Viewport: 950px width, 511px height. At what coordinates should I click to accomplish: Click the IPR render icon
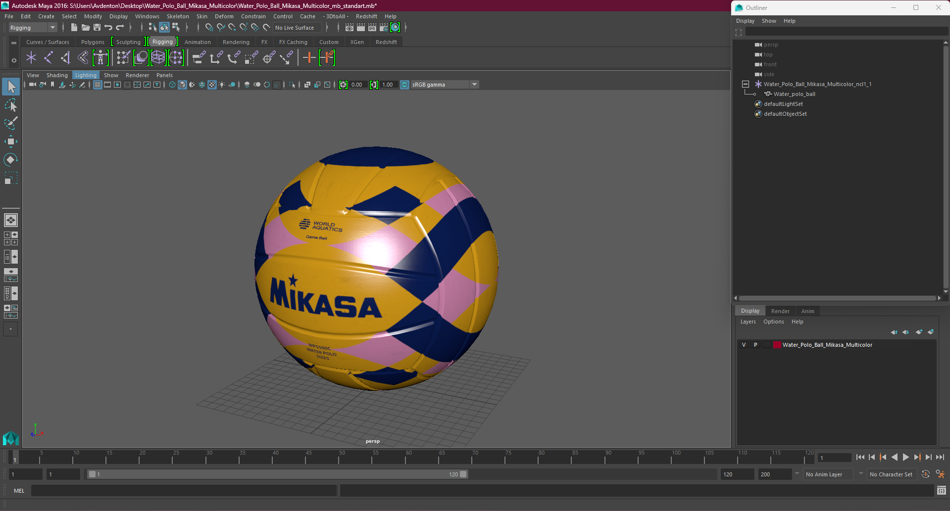tap(372, 28)
